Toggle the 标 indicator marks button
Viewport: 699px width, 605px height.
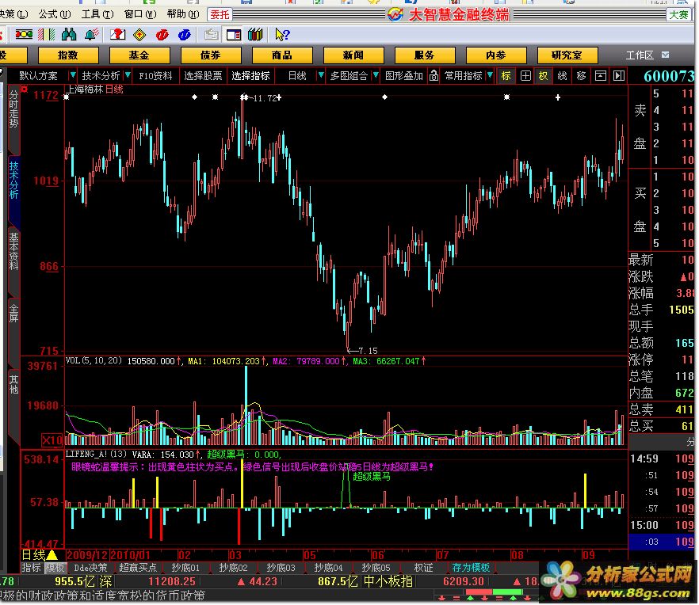coord(506,76)
